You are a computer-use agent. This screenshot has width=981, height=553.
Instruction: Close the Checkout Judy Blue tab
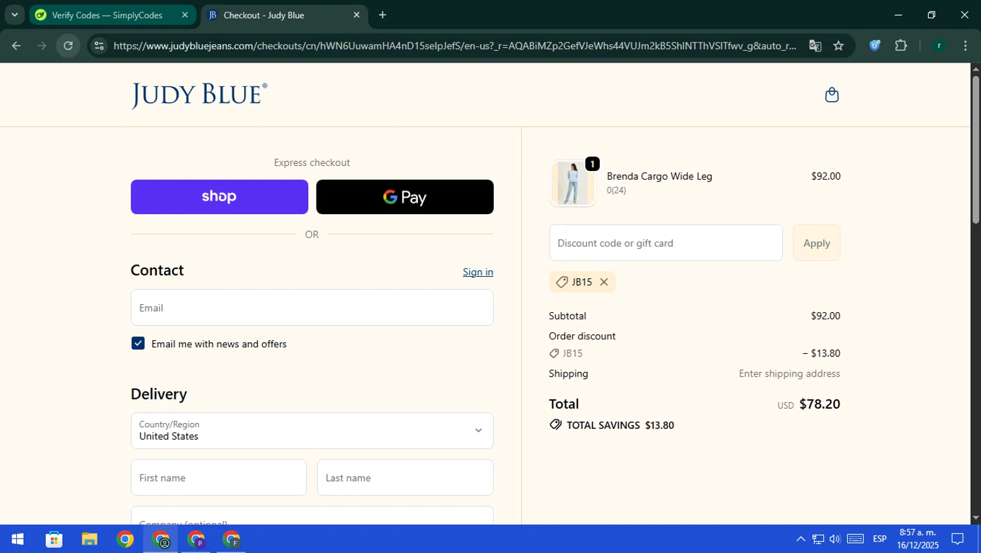[356, 15]
